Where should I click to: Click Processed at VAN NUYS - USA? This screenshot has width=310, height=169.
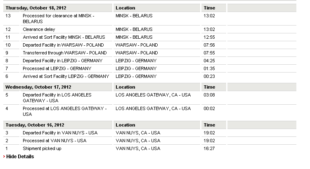tap(54, 141)
